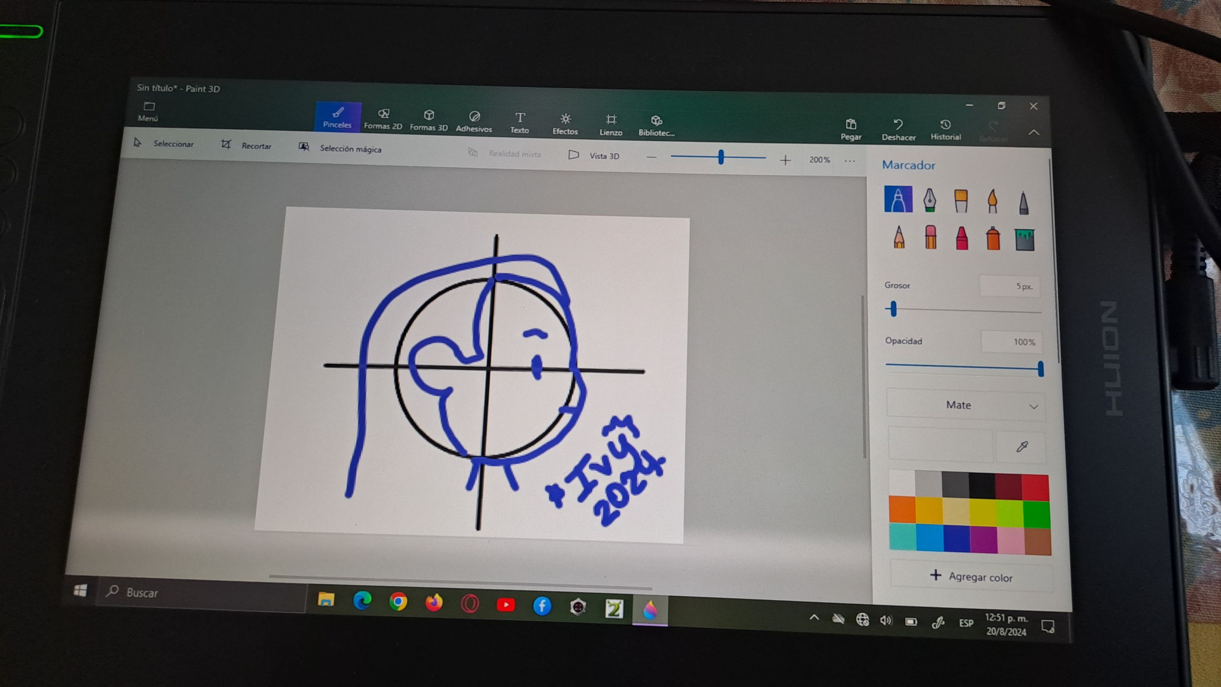1221x687 pixels.
Task: Open the Texto tab
Action: point(519,123)
